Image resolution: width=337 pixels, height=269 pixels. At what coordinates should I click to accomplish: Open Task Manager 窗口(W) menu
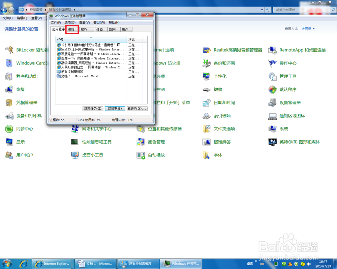click(99, 23)
